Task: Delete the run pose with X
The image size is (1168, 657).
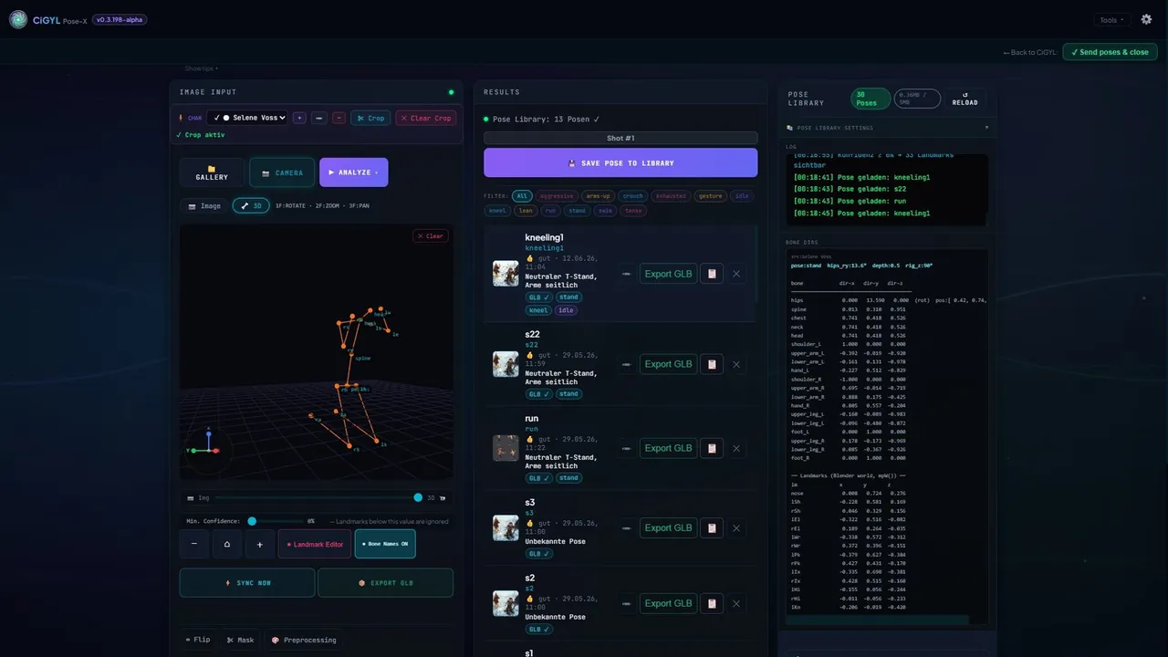Action: (x=736, y=448)
